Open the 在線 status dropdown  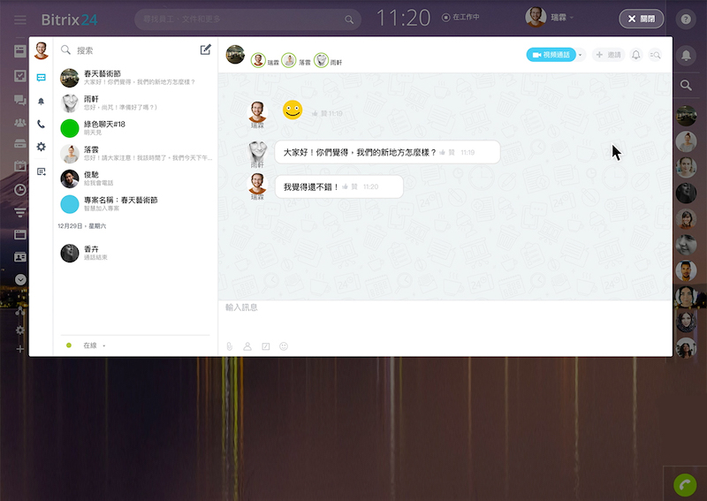pos(94,345)
